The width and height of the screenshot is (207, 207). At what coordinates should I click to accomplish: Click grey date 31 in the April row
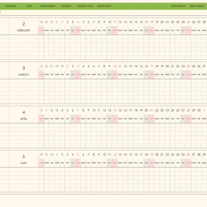click(x=41, y=110)
